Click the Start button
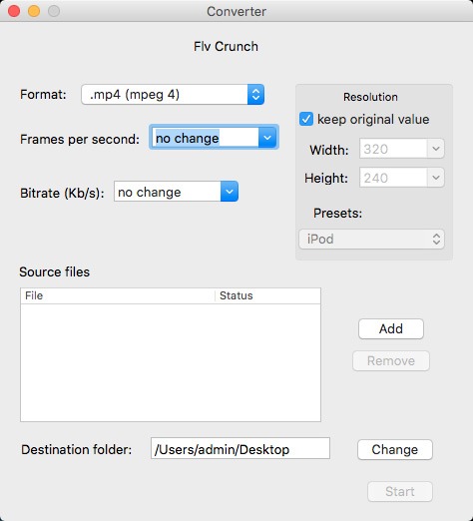This screenshot has width=473, height=521. (x=400, y=491)
